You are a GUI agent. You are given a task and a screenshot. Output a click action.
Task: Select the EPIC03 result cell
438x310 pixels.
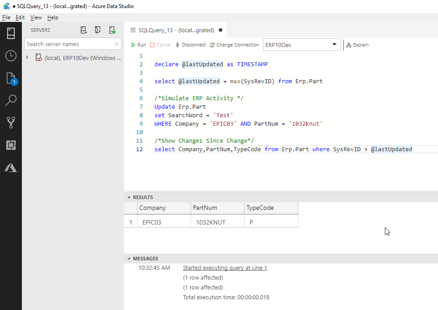164,222
